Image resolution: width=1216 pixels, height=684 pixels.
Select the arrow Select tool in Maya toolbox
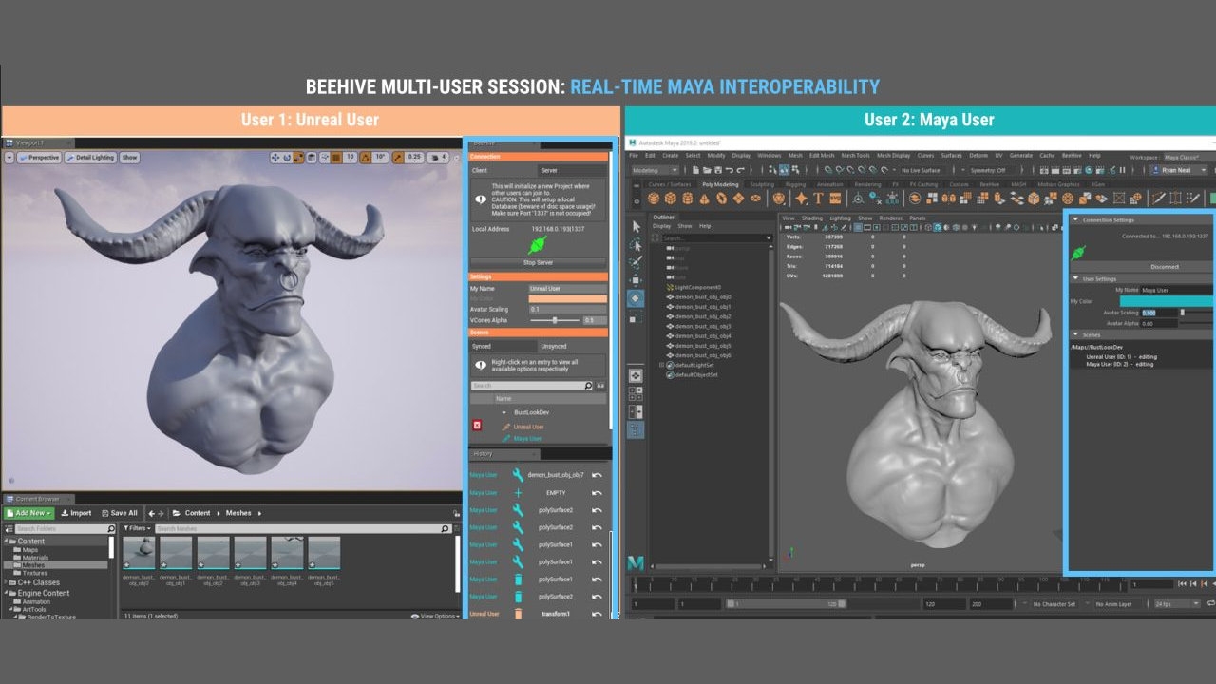click(x=636, y=226)
